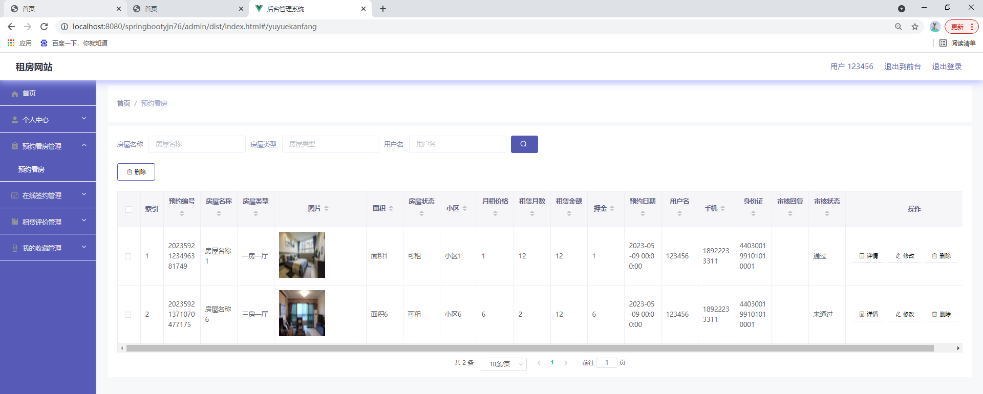This screenshot has width=983, height=394.
Task: Click the home icon in sidebar
Action: (x=15, y=94)
